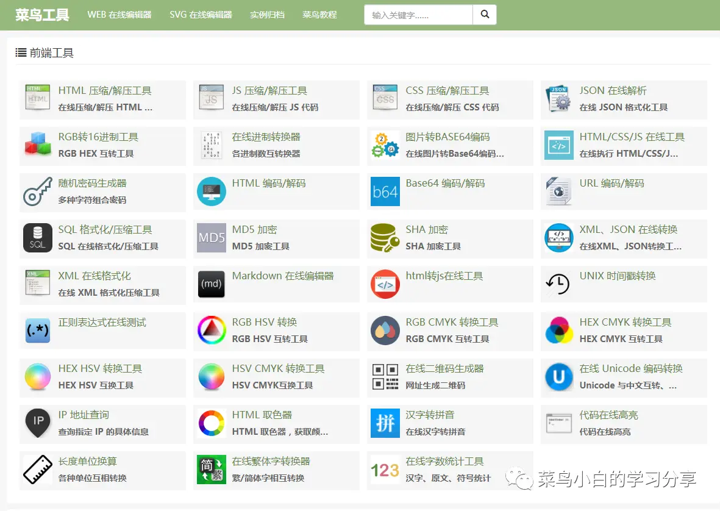Click the JSON parser gear icon

point(558,99)
